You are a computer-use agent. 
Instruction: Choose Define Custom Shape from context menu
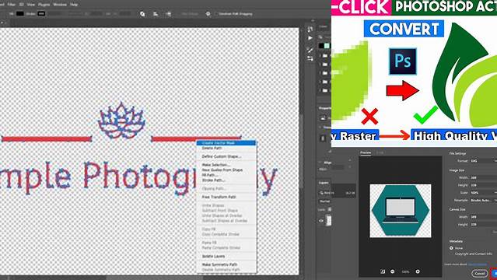[x=222, y=156]
